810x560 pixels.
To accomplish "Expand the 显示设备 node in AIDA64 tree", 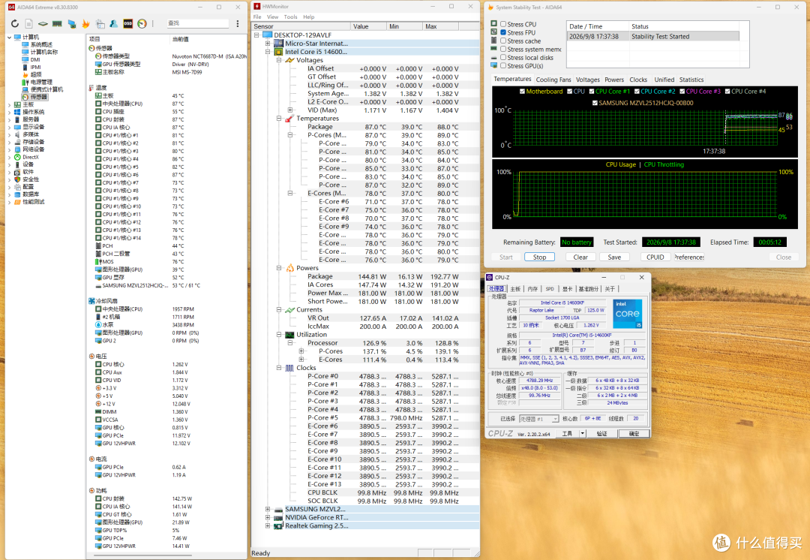I will [x=9, y=127].
